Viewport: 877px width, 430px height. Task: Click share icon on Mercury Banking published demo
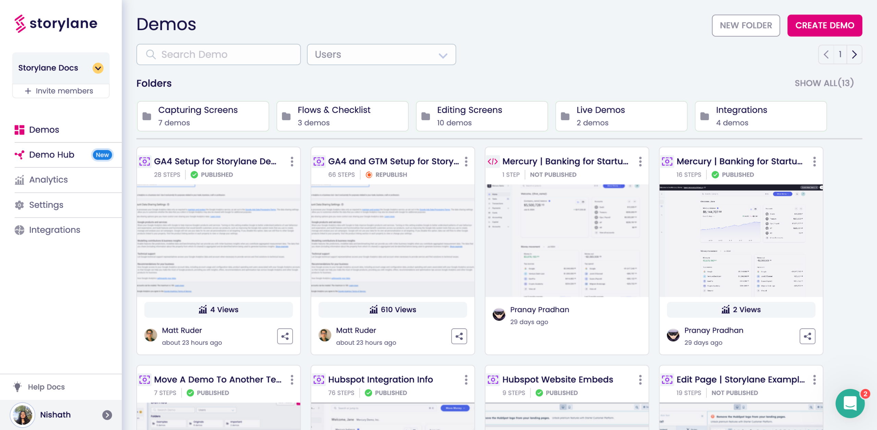807,336
